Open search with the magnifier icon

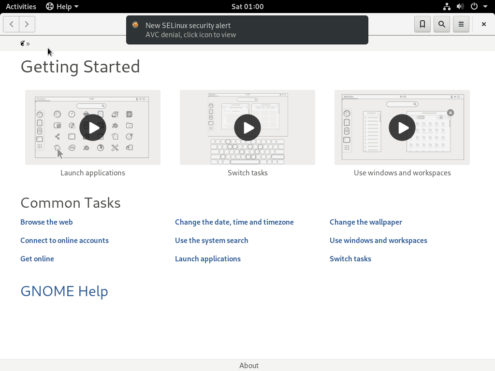click(442, 24)
